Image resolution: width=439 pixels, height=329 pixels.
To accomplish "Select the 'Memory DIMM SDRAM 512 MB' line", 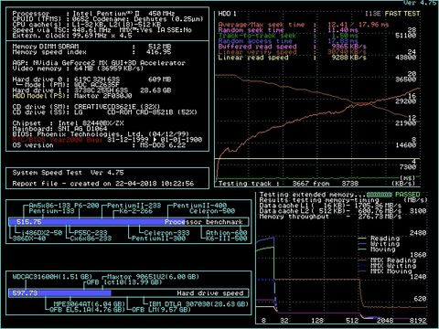I will (91, 47).
